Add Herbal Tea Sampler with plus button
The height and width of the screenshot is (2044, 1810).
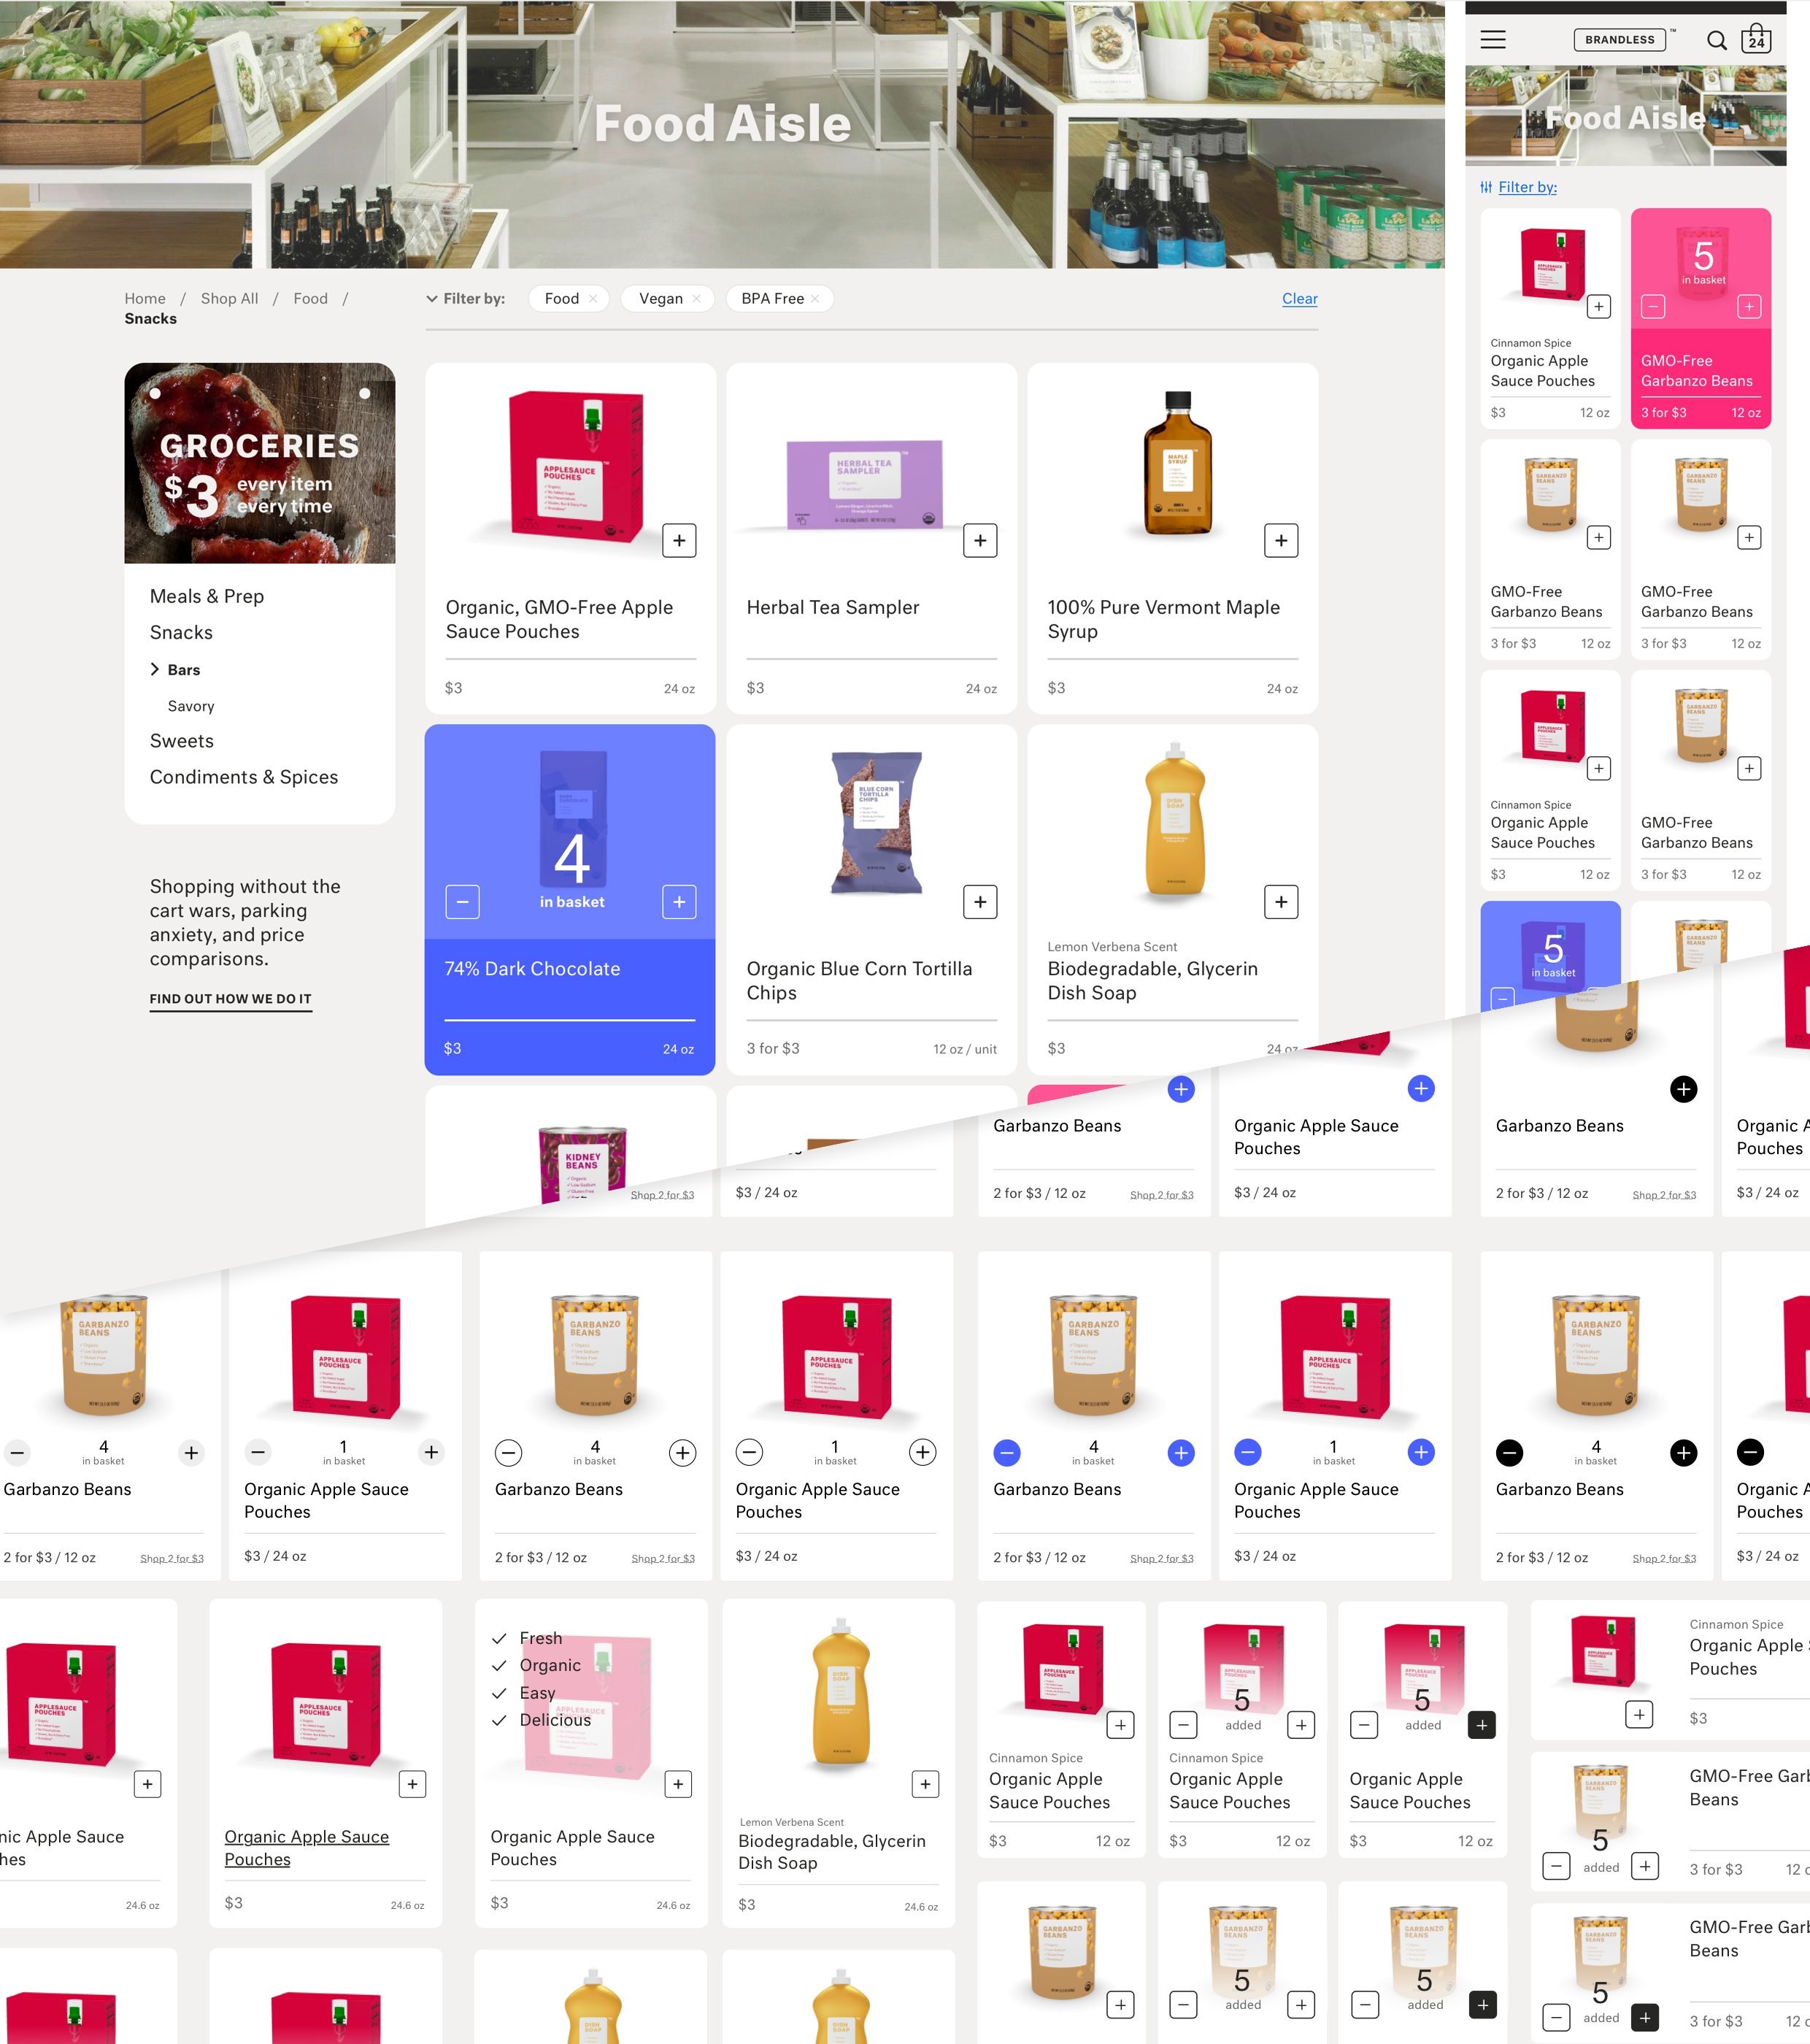tap(980, 540)
